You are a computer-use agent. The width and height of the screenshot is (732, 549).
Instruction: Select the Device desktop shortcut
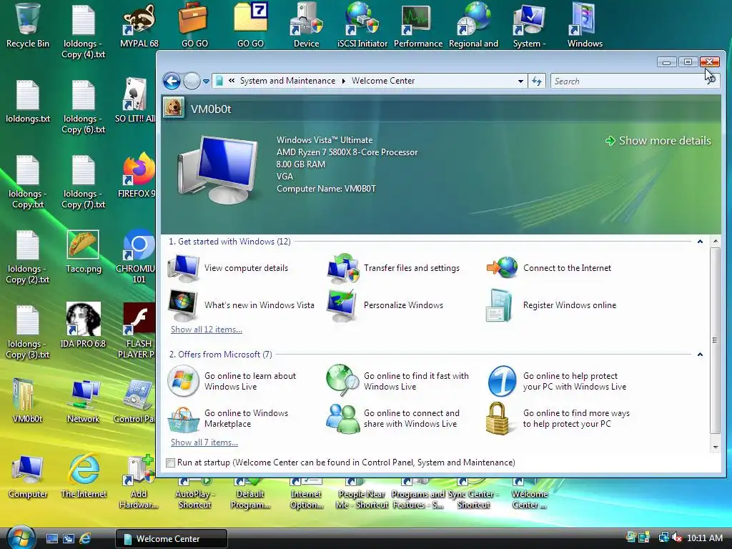click(x=306, y=26)
